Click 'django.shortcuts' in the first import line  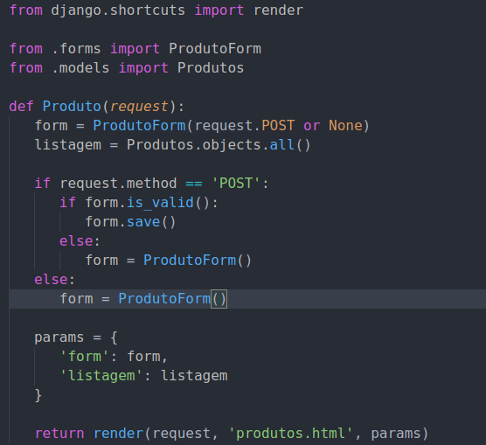[x=118, y=10]
